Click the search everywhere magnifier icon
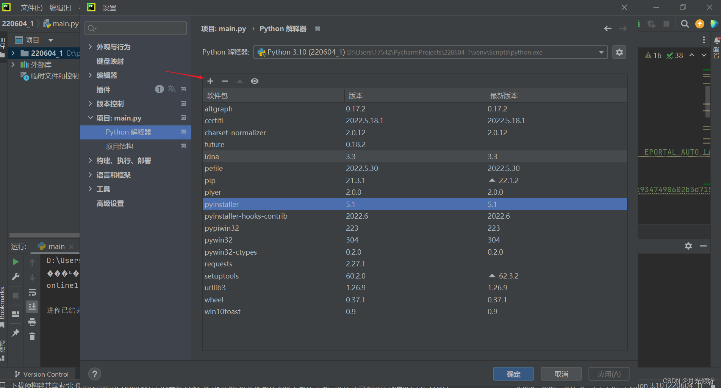 [685, 24]
